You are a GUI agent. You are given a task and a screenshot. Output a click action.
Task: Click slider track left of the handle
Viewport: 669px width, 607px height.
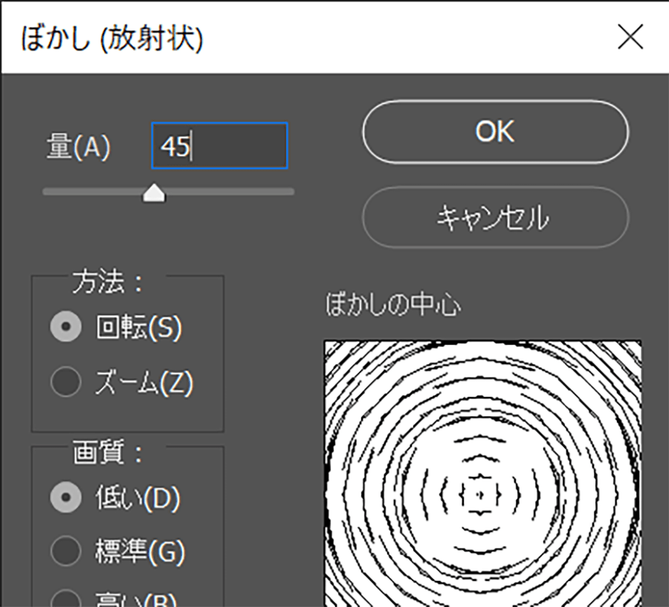pyautogui.click(x=89, y=192)
